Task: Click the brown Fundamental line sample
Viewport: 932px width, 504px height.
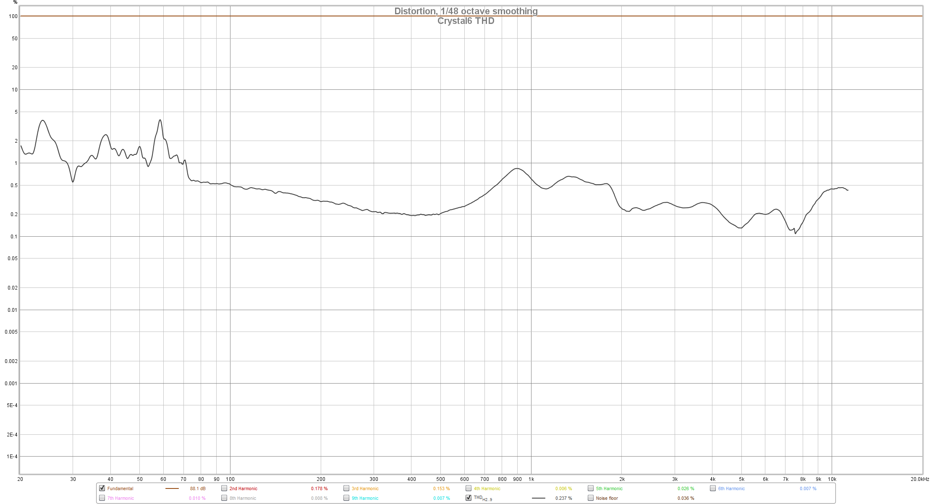Action: click(172, 488)
